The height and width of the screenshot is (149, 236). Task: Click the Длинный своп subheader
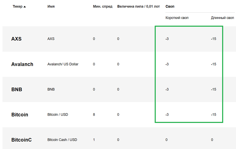[x=222, y=18]
